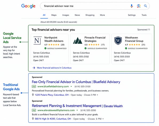Open 1225 Polaris Pkwy, Columbus address link
The height and width of the screenshot is (126, 159).
[51, 95]
